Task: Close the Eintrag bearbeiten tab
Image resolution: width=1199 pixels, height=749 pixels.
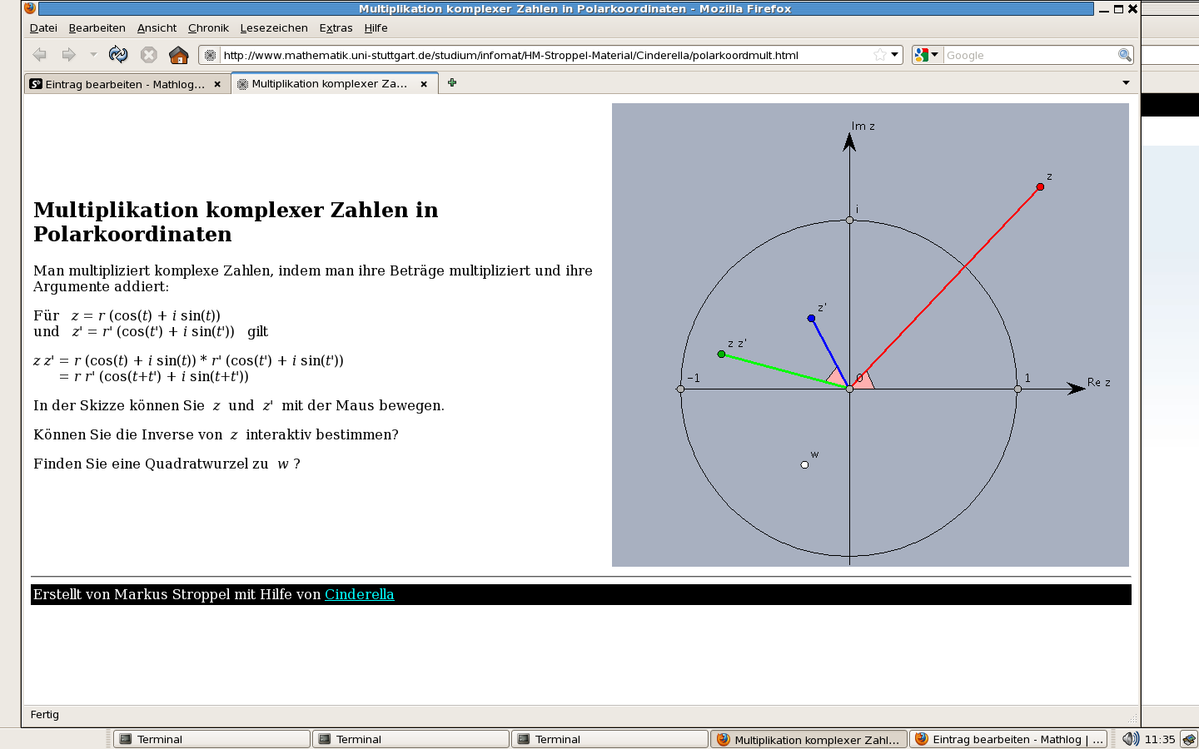Action: [x=217, y=84]
